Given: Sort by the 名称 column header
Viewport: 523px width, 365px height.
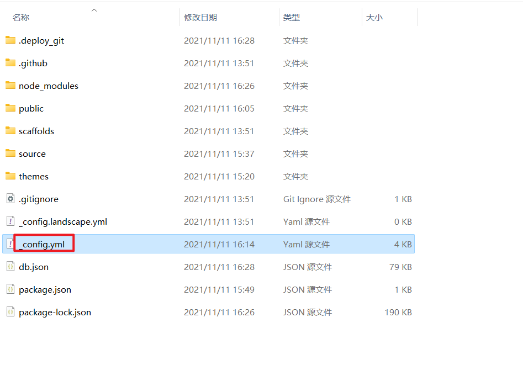Looking at the screenshot, I should point(20,17).
